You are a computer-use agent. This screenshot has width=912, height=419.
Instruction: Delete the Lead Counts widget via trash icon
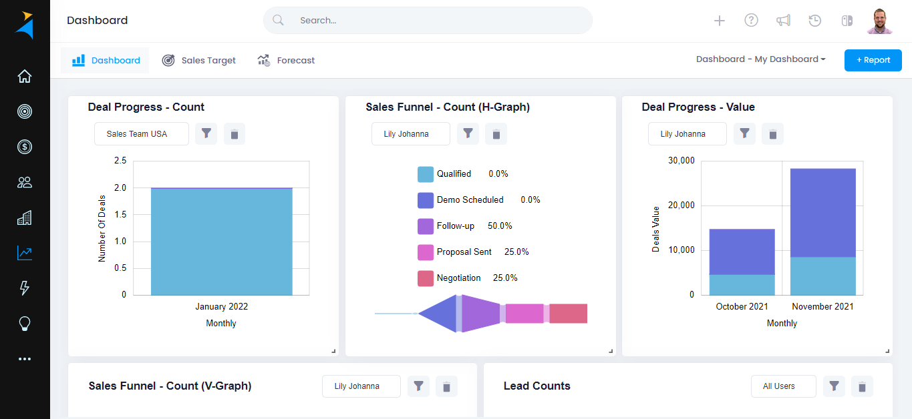pos(862,386)
